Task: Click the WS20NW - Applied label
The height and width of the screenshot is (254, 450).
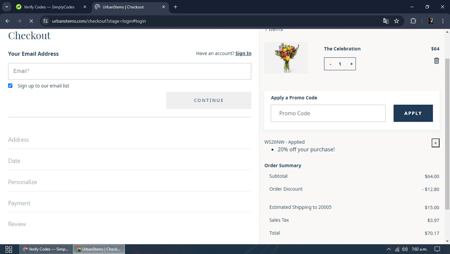Action: tap(284, 142)
